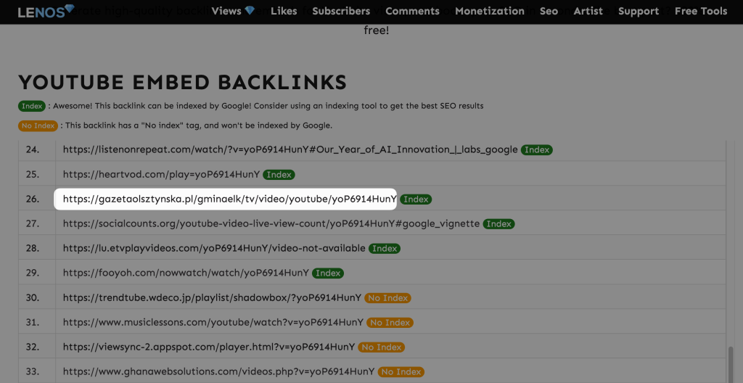Select row number 32.
This screenshot has width=743, height=383.
pyautogui.click(x=32, y=347)
